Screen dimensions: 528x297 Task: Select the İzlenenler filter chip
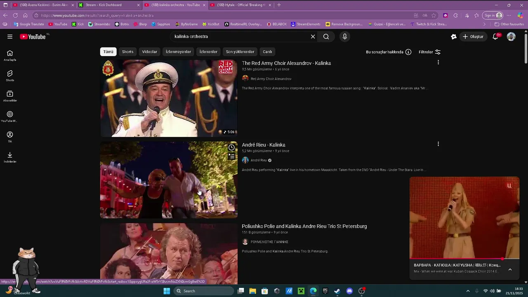click(208, 52)
